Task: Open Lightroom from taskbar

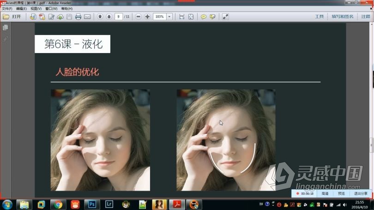Action: coord(109,204)
